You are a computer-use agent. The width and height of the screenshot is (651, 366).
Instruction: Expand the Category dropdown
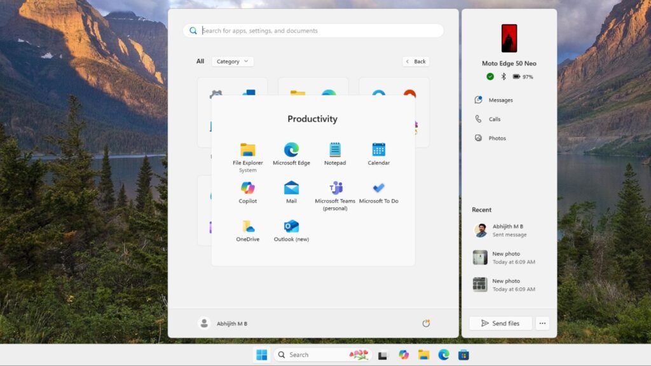tap(232, 61)
